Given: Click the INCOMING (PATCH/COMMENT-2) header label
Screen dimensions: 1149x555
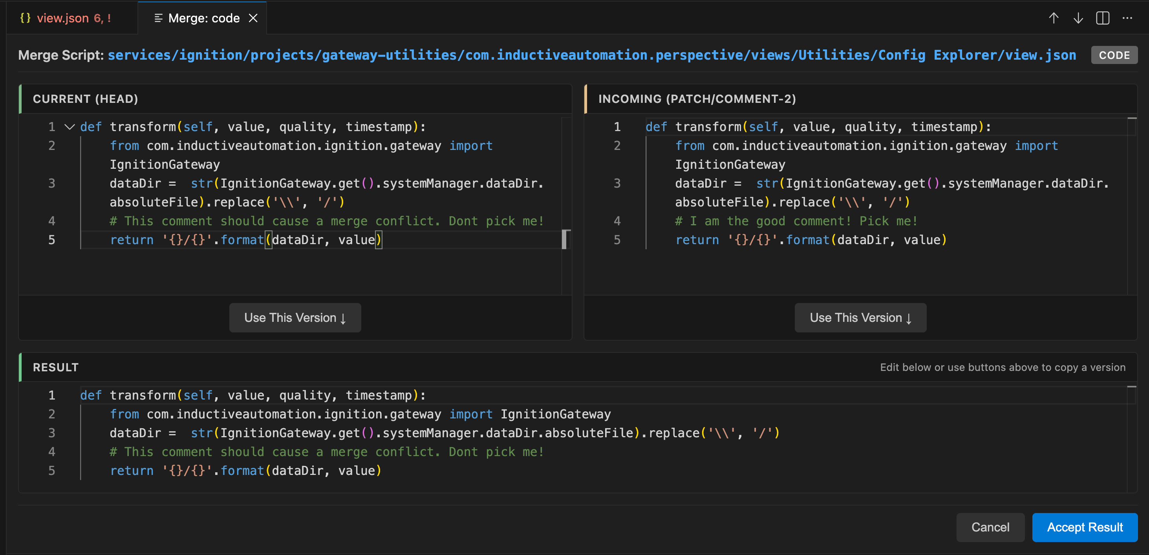Looking at the screenshot, I should pyautogui.click(x=697, y=99).
